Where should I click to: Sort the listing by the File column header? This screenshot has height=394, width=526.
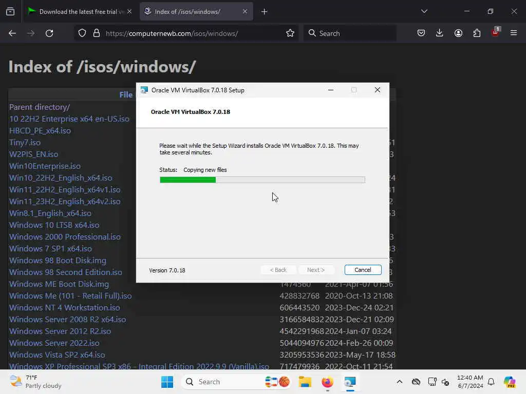(x=126, y=95)
